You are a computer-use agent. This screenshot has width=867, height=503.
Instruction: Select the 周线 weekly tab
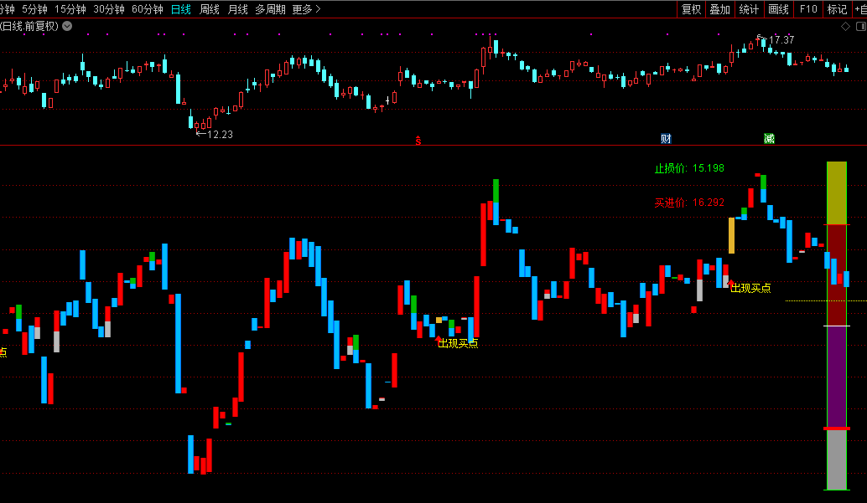point(210,9)
